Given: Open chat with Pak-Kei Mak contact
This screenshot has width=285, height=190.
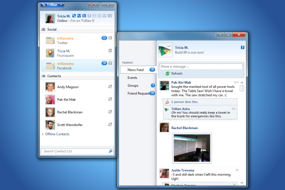Looking at the screenshot, I should (77, 100).
